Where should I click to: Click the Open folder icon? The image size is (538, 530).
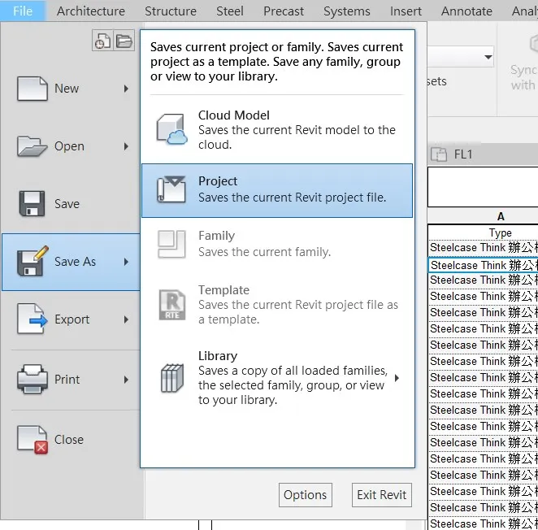32,146
